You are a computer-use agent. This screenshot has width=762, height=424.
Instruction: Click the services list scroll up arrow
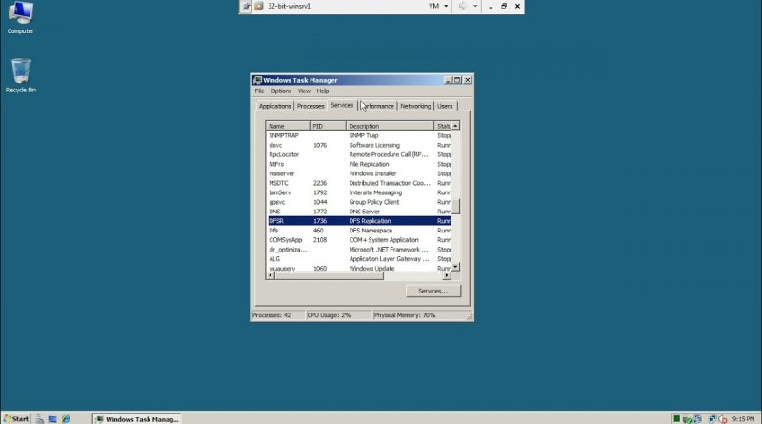[455, 126]
